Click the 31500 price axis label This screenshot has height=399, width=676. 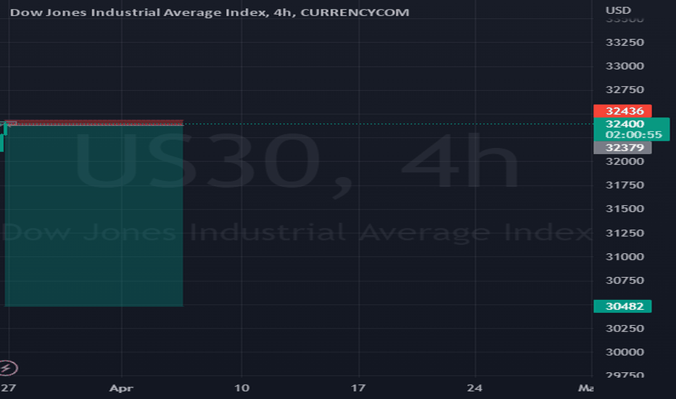click(x=625, y=209)
